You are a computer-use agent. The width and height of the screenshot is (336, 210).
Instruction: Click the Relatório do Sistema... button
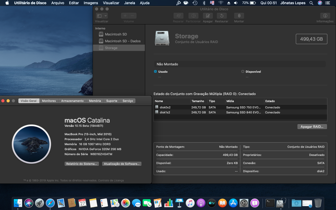point(82,164)
